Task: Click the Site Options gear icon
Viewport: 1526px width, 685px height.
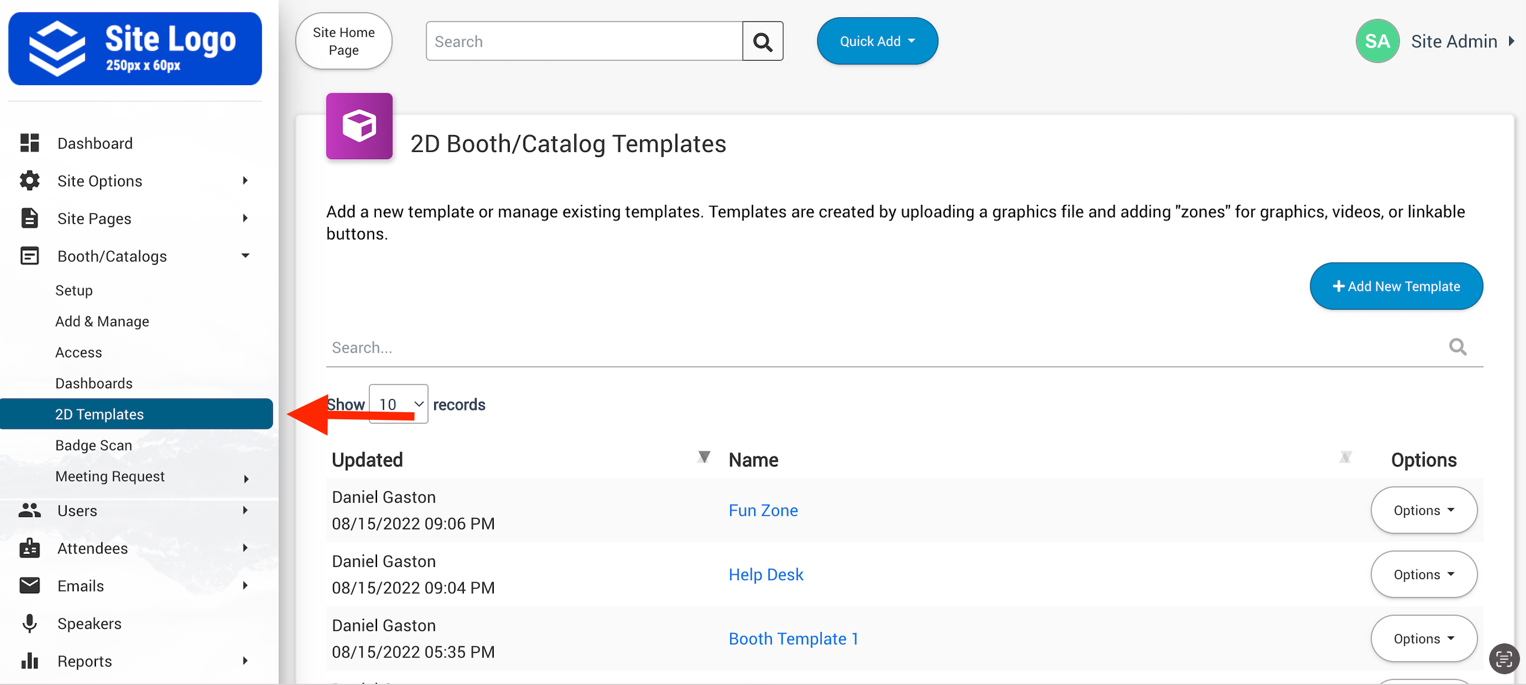Action: click(30, 180)
